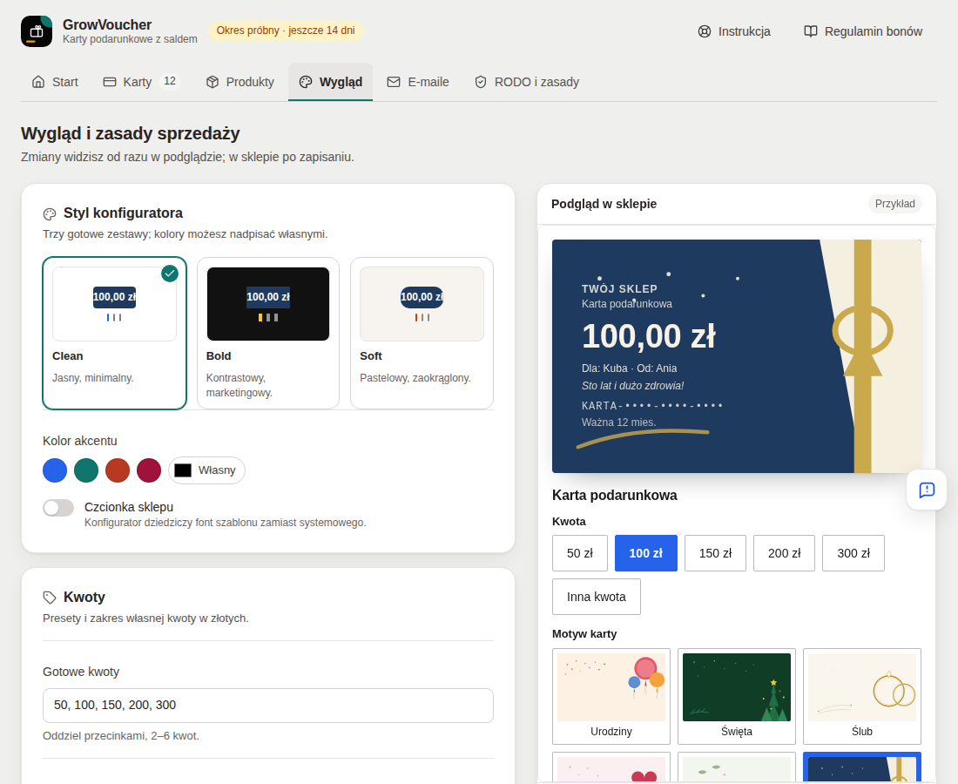
Task: Pick the blue accent color
Action: pos(55,470)
